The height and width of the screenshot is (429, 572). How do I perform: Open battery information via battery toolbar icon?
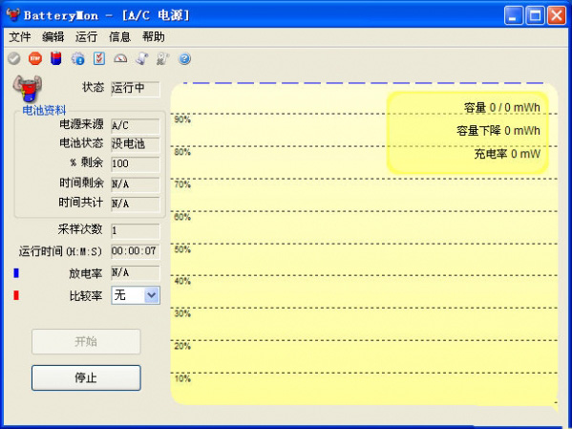(56, 58)
